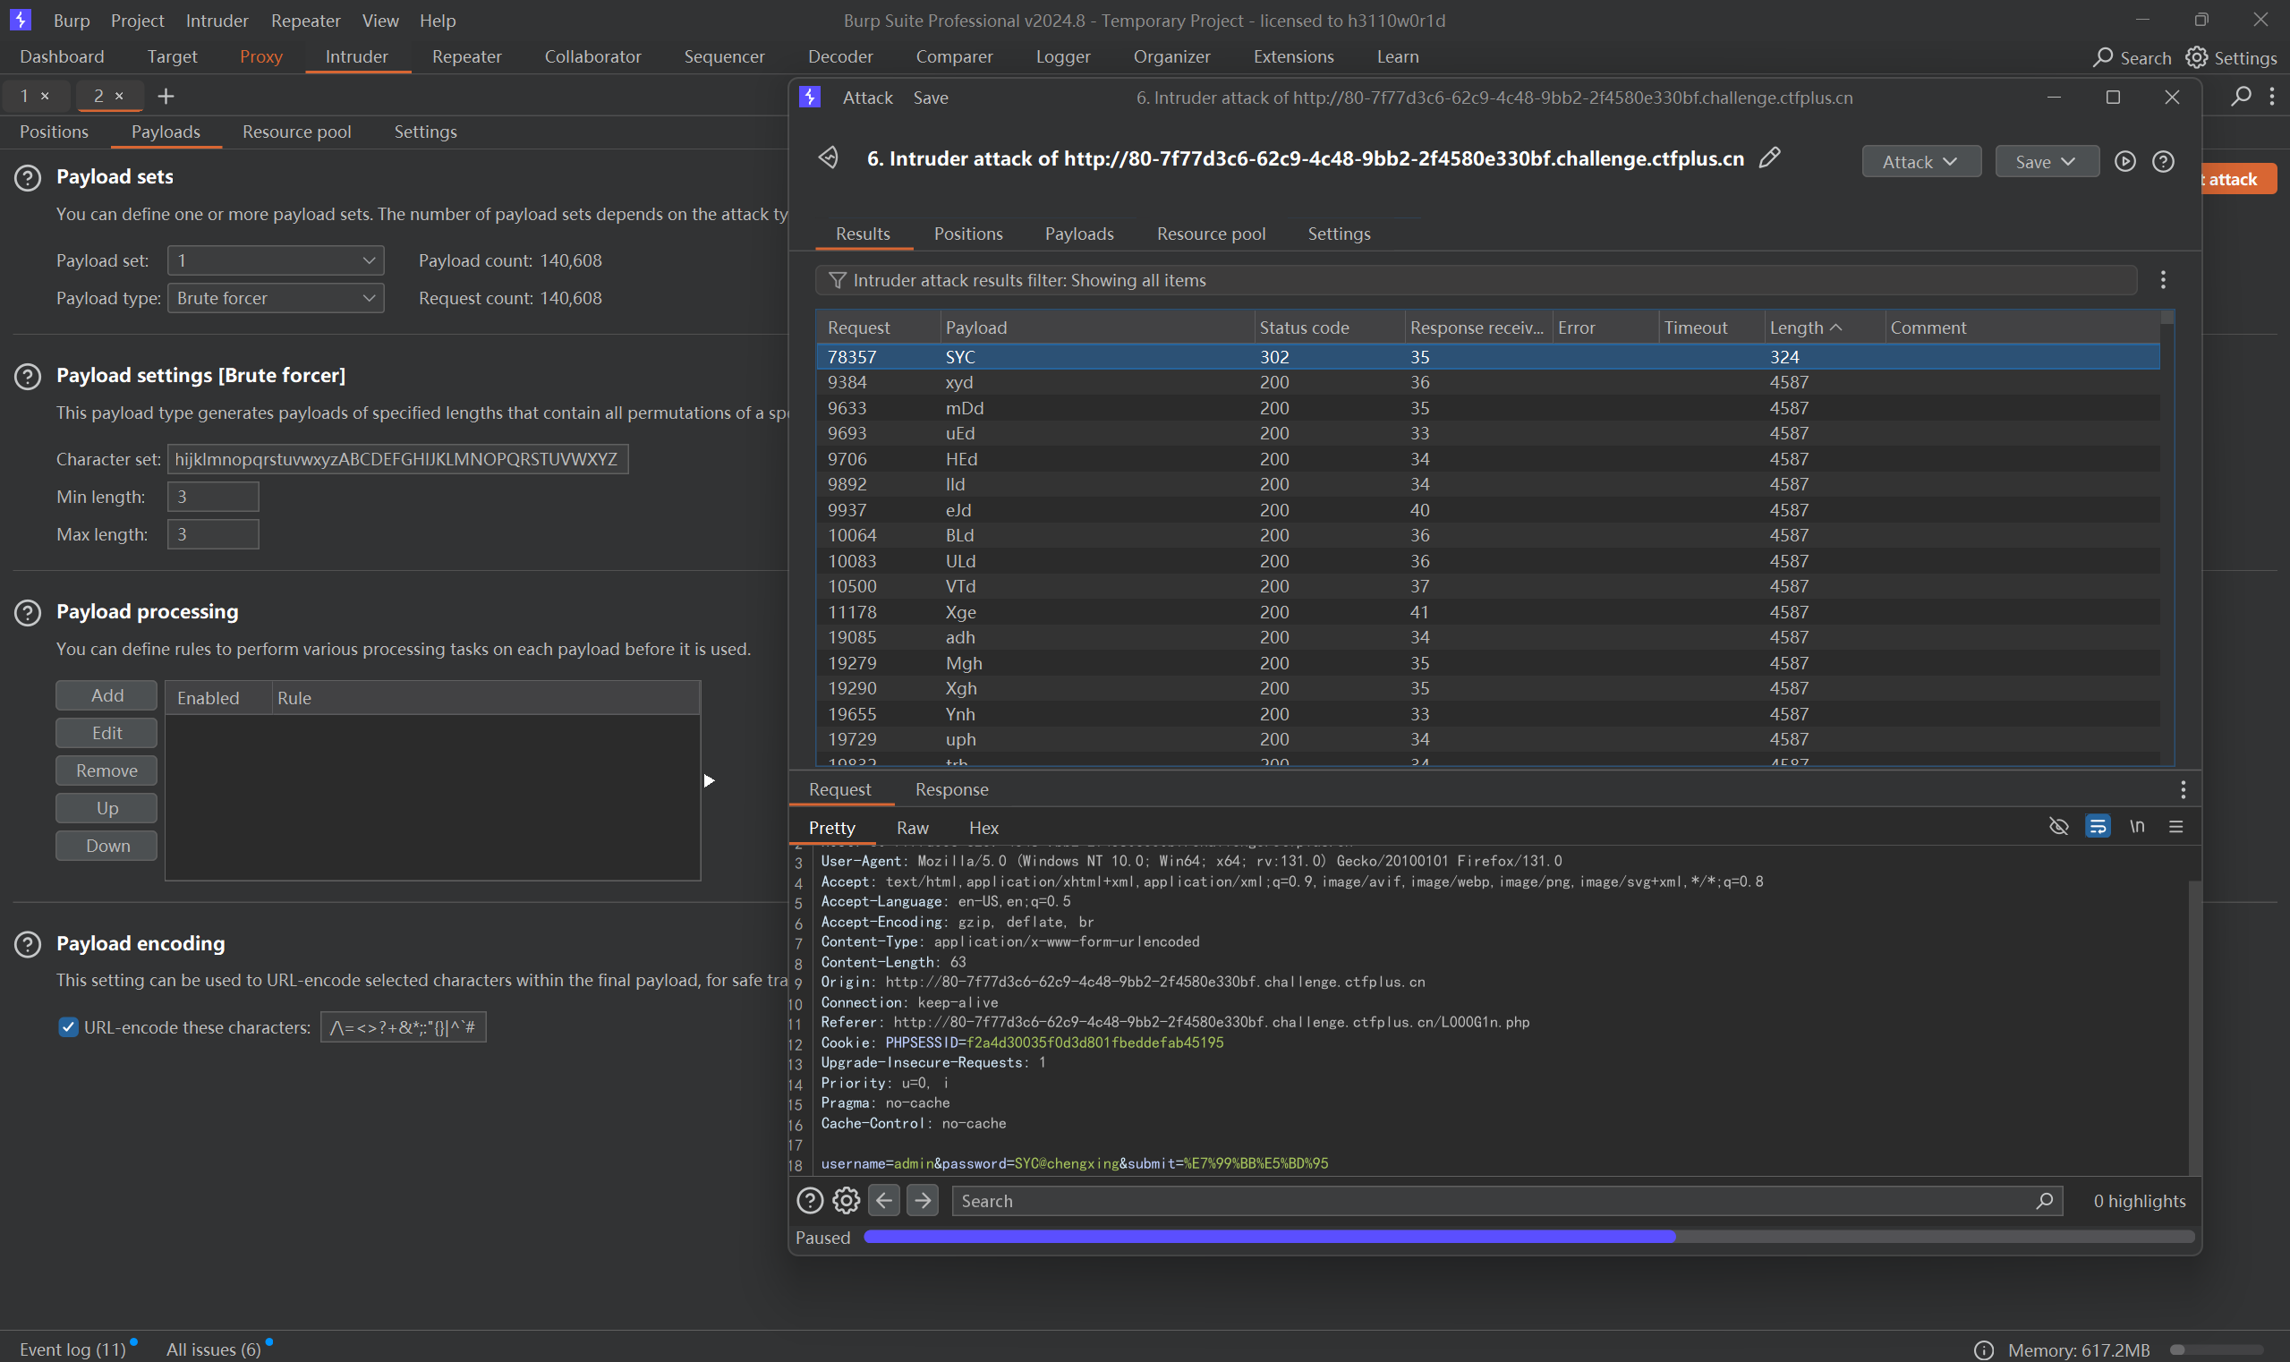Click the Min length field
This screenshot has width=2290, height=1362.
pyautogui.click(x=213, y=497)
